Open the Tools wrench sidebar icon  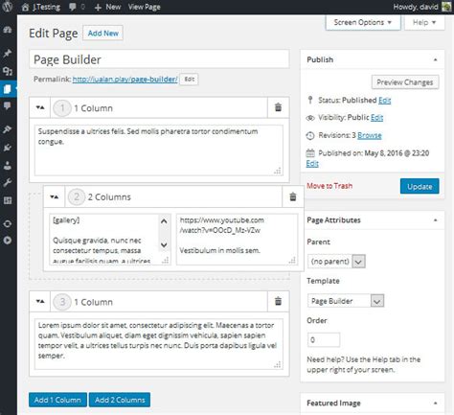coord(8,183)
